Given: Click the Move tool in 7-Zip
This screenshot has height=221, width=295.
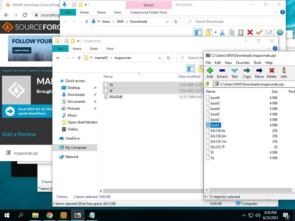Looking at the screenshot, I should tap(259, 73).
